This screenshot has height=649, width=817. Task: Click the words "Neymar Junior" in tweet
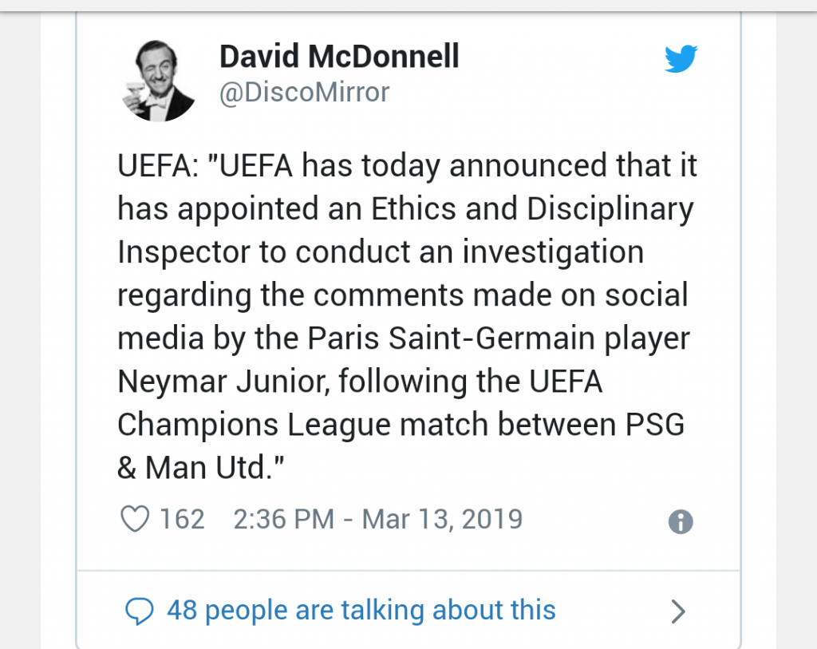tap(221, 382)
